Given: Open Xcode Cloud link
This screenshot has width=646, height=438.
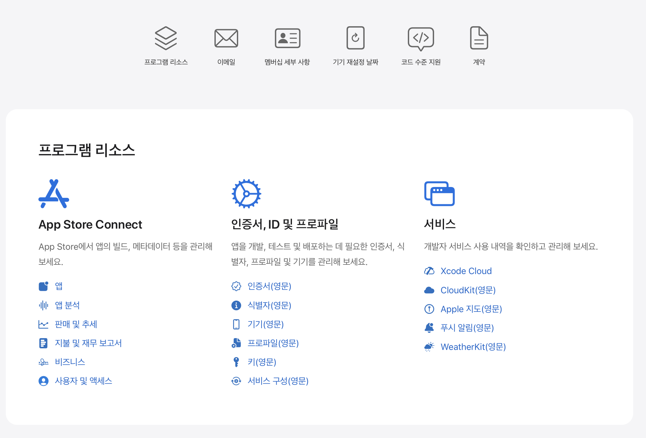Looking at the screenshot, I should point(466,271).
